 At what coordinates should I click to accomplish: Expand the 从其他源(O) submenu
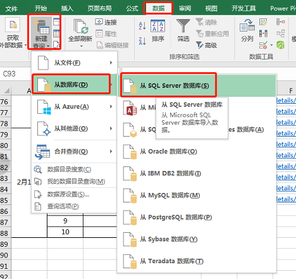click(x=74, y=128)
